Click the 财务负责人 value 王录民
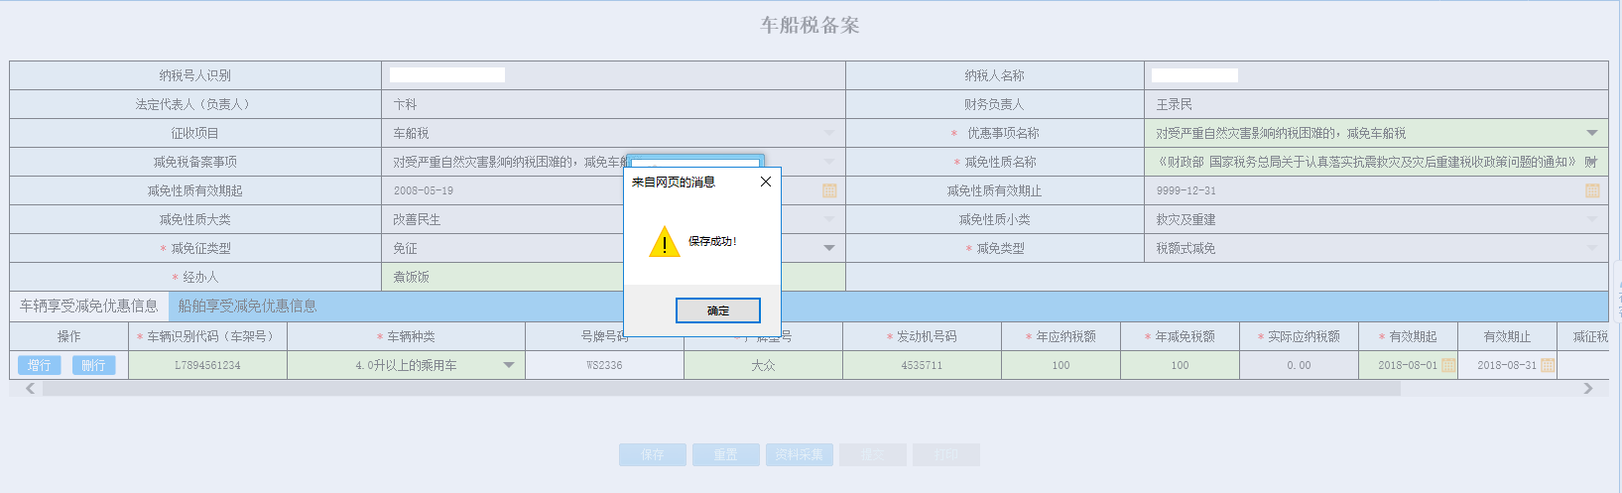Image resolution: width=1622 pixels, height=493 pixels. pos(1174,104)
